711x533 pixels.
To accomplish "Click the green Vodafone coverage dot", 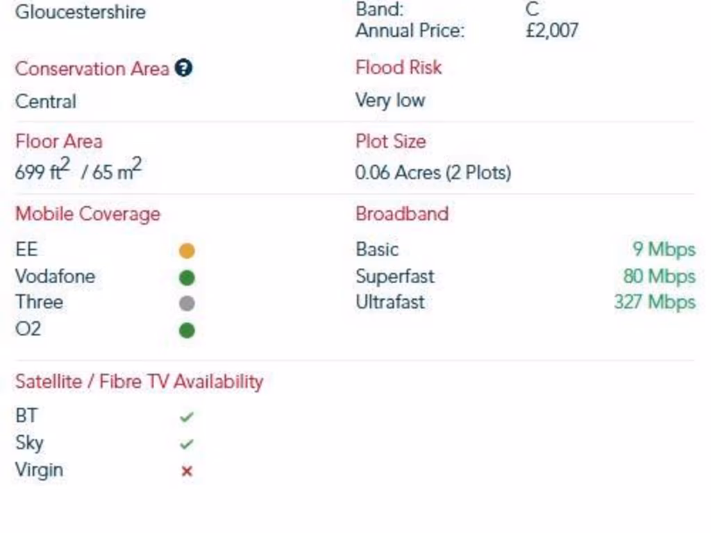I will coord(187,278).
